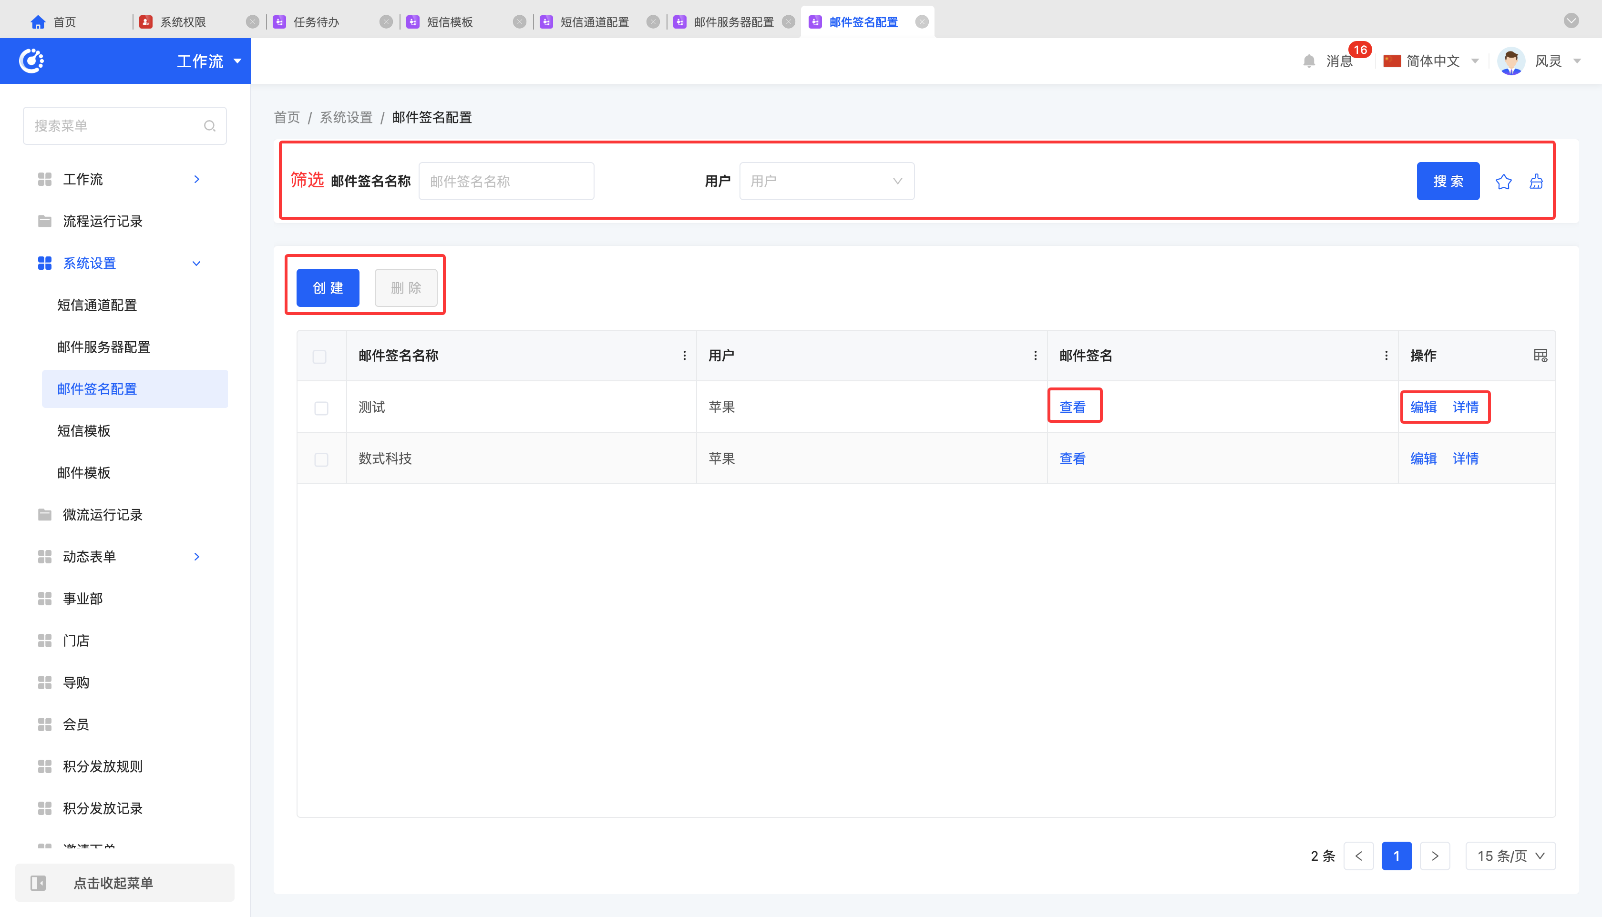Open 邮件服务器配置 in sidebar menu
Image resolution: width=1602 pixels, height=917 pixels.
(x=104, y=347)
